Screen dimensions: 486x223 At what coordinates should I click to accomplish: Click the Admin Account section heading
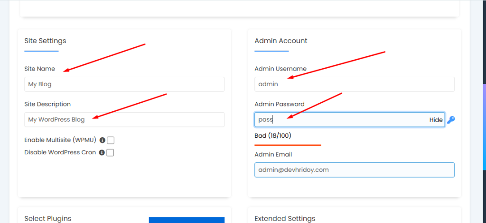[x=281, y=41]
